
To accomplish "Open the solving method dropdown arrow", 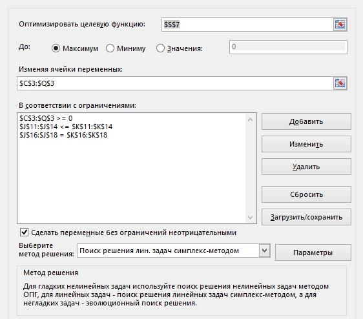I will (x=265, y=251).
